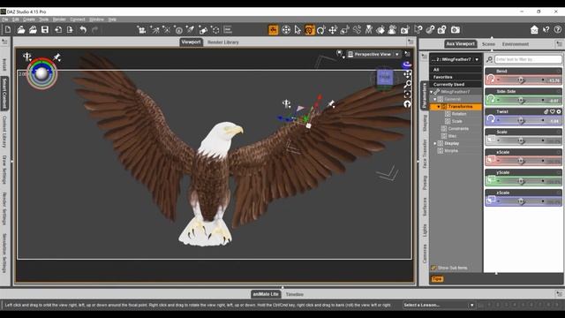Click the Open file folder icon
This screenshot has height=318, width=565.
click(21, 29)
